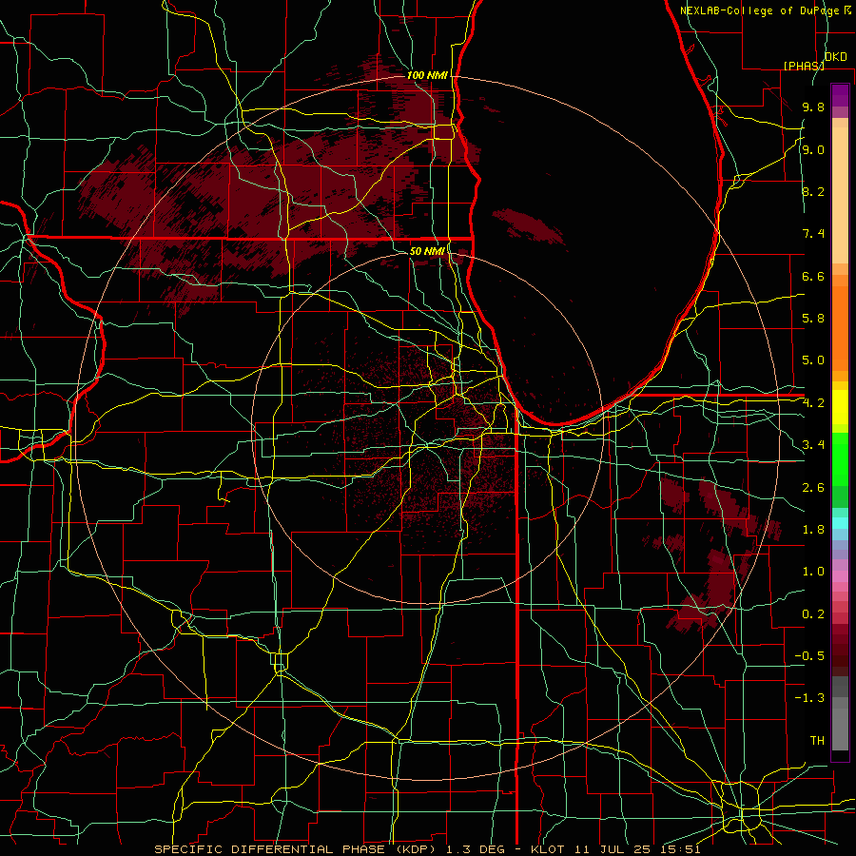Viewport: 856px width, 856px height.
Task: Click the 3.4 scale value
Action: pyautogui.click(x=813, y=445)
